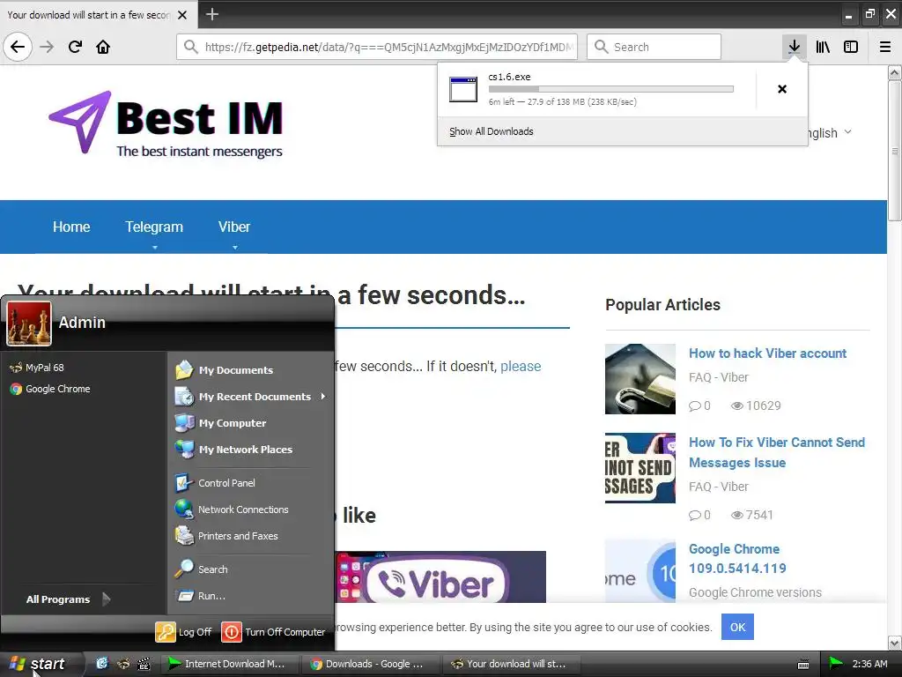Open the MyPal quick launch icon
The image size is (902, 677).
coord(123,664)
